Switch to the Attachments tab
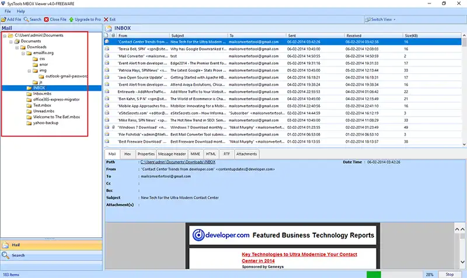This screenshot has width=467, height=278. tap(246, 154)
